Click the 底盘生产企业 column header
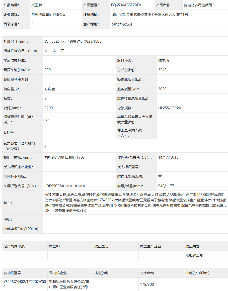Viewport: 228px width, 291px height. tap(150, 246)
